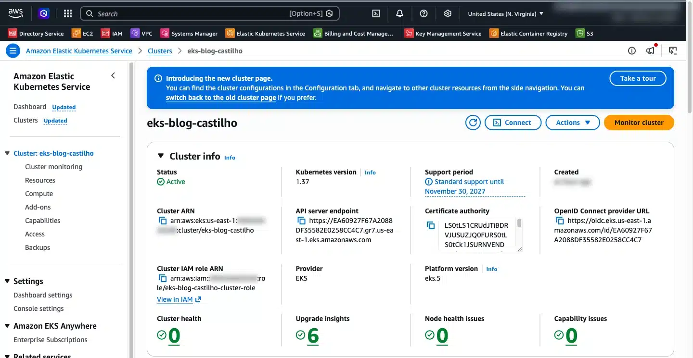The width and height of the screenshot is (693, 358).
Task: Collapse the Settings section in sidebar
Action: 7,281
